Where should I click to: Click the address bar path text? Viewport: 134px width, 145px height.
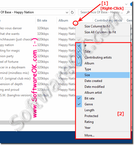[x=17, y=12]
